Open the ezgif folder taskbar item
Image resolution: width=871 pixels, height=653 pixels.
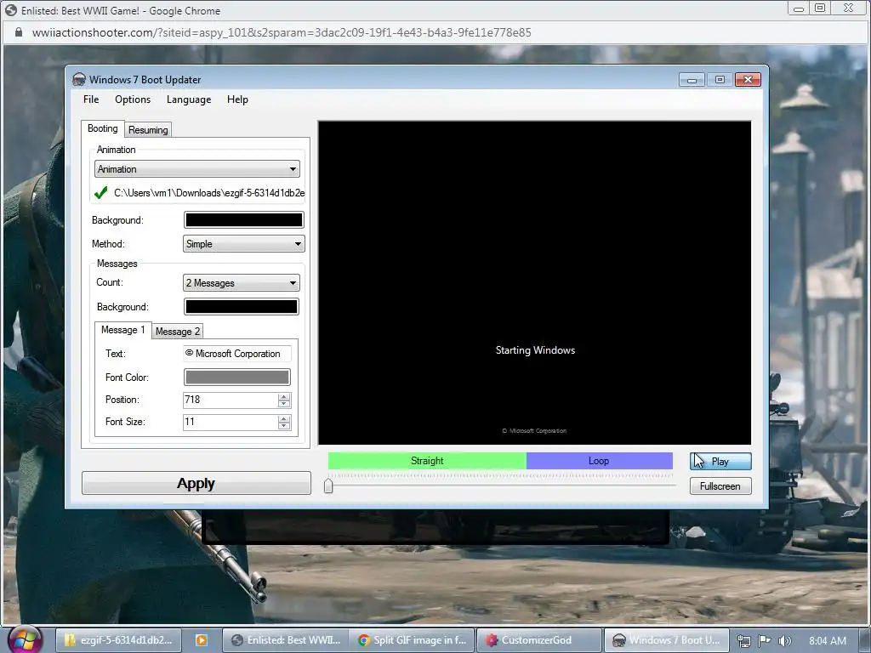[x=118, y=640]
